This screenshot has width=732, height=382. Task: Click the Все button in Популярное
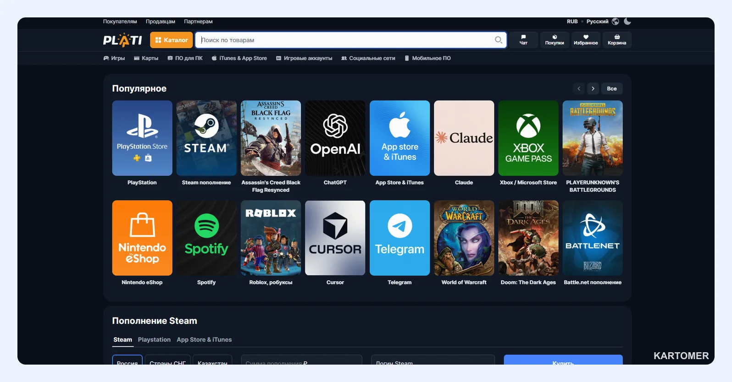pos(612,88)
